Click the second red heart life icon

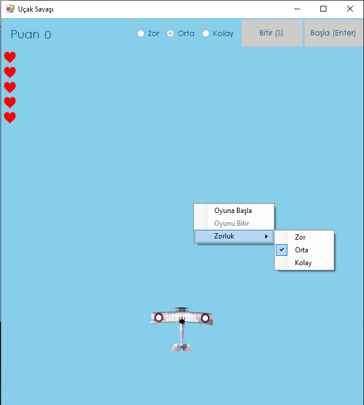pos(10,72)
